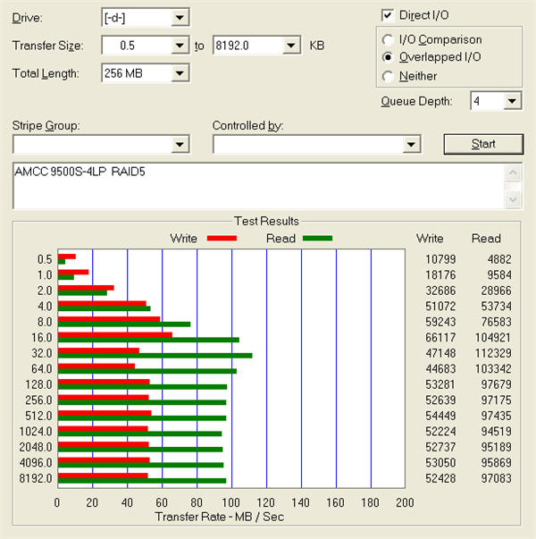Toggle the Direct I/O checkbox

click(388, 15)
